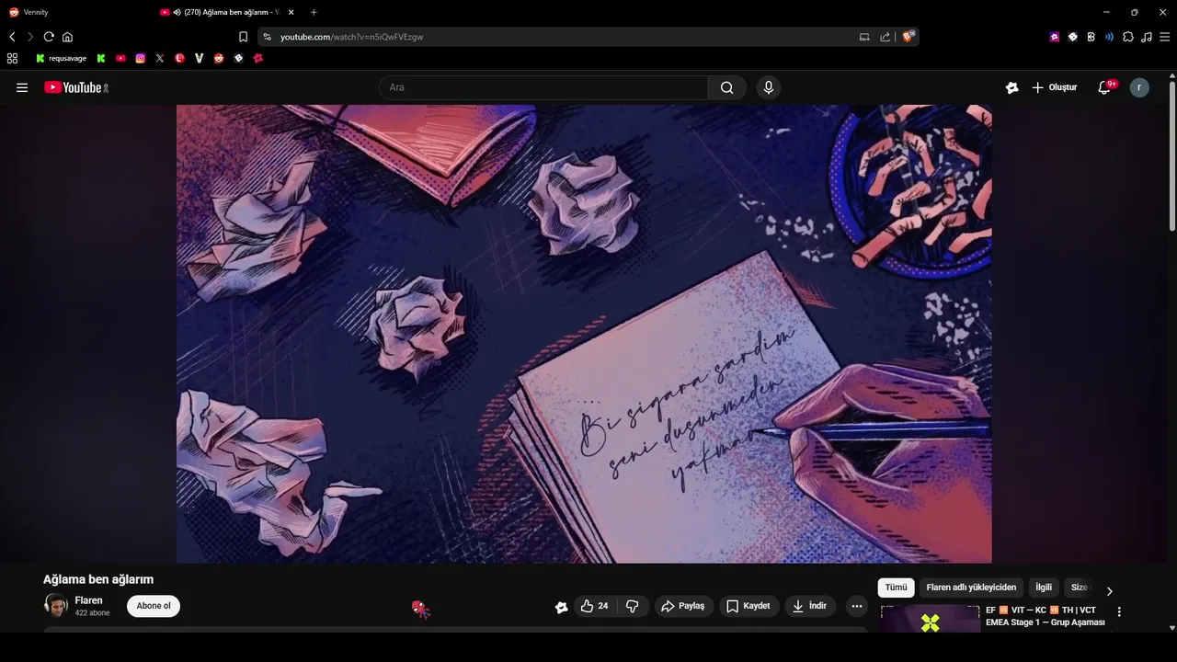Bookmark this page with bookmark icon

[x=243, y=37]
